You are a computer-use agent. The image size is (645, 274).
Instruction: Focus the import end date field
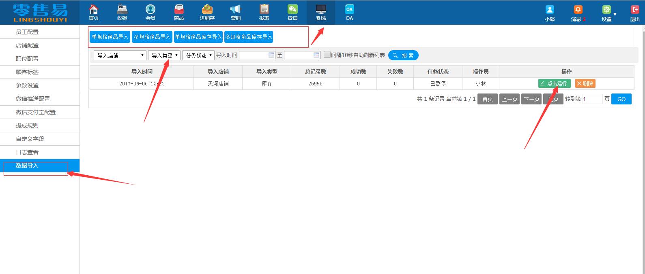pyautogui.click(x=302, y=55)
